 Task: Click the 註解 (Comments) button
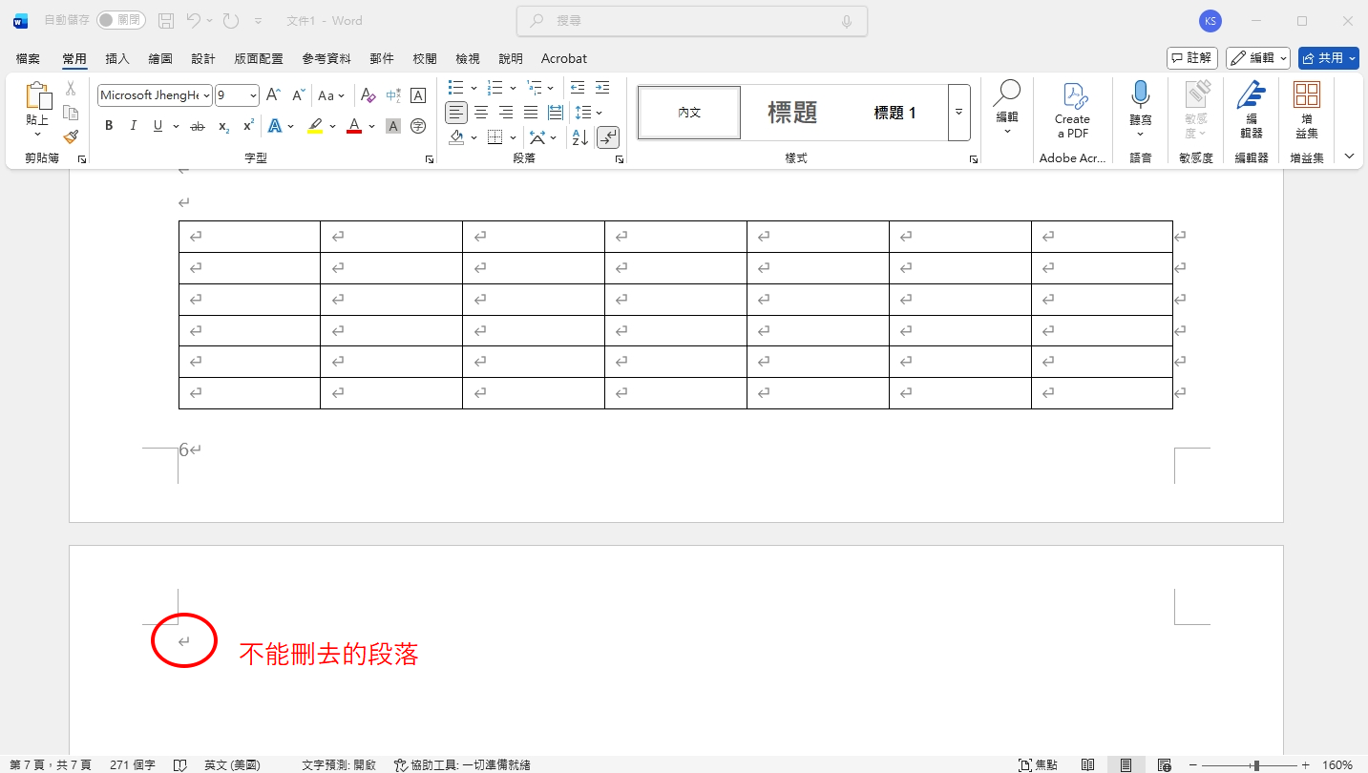pyautogui.click(x=1191, y=57)
